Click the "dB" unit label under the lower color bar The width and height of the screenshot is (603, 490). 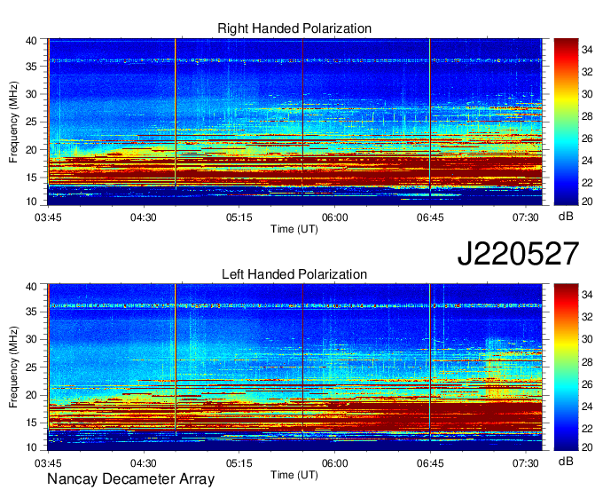click(x=566, y=461)
